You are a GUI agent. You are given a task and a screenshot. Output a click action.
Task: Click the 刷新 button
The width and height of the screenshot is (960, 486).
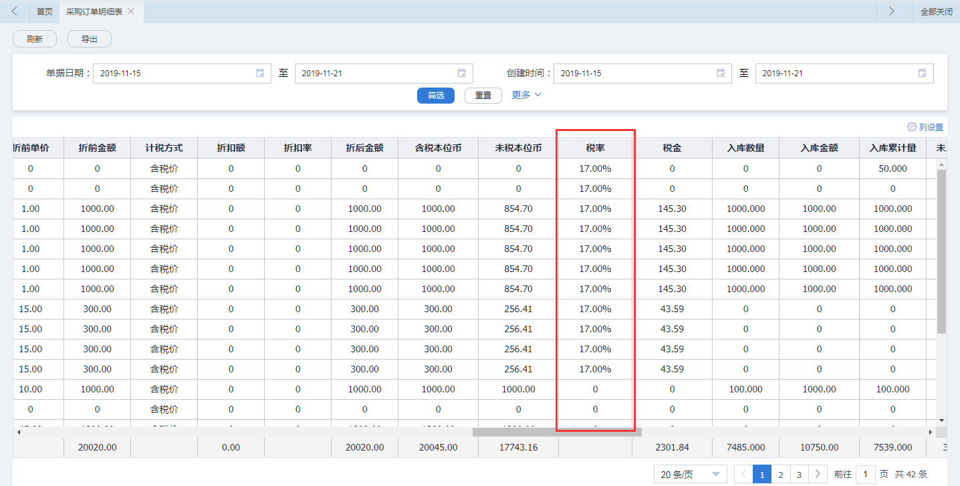pyautogui.click(x=35, y=39)
